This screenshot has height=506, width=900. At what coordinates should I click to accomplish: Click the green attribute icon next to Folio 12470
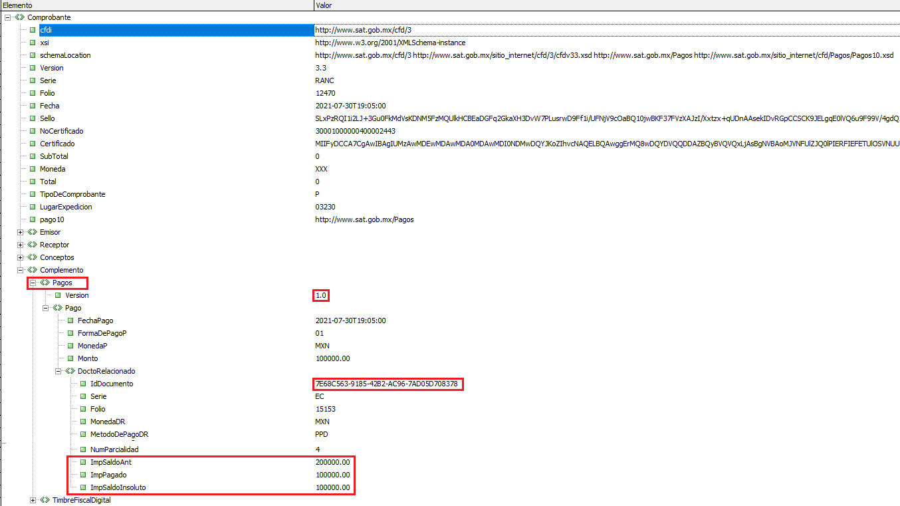pos(33,93)
